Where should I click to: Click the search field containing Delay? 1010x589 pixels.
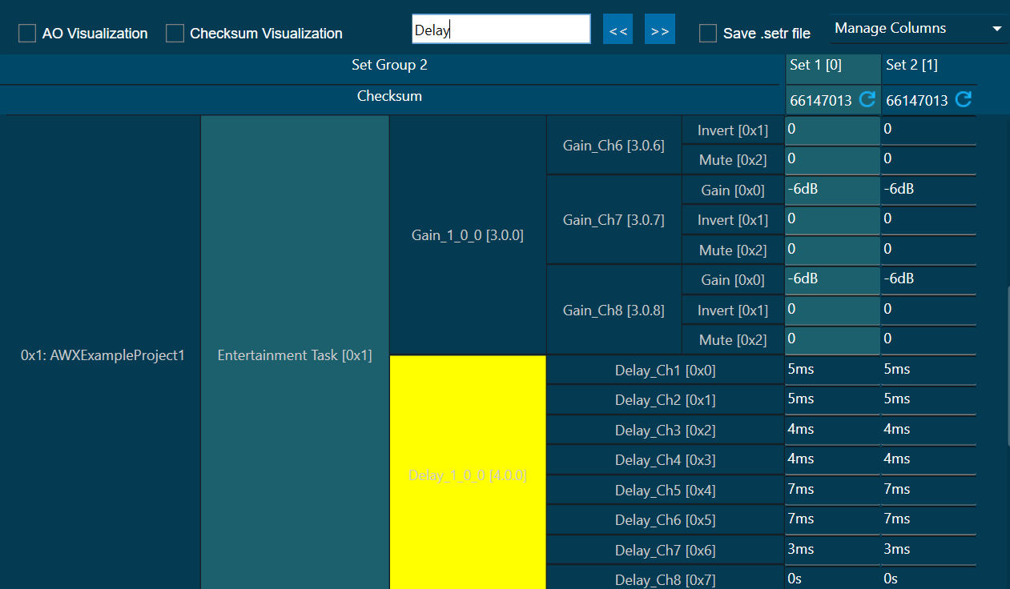pyautogui.click(x=501, y=30)
